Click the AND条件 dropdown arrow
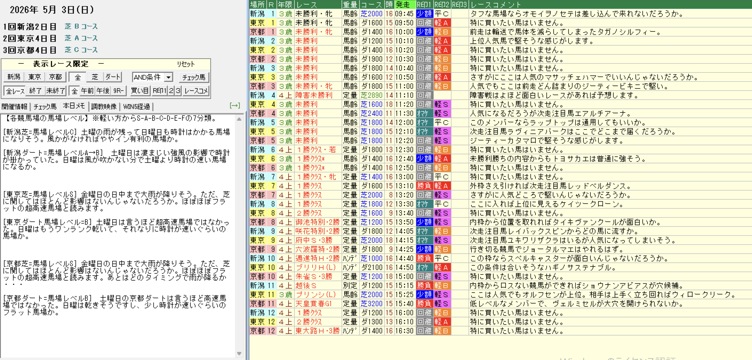Screen dimensions: 752x360 coord(169,78)
